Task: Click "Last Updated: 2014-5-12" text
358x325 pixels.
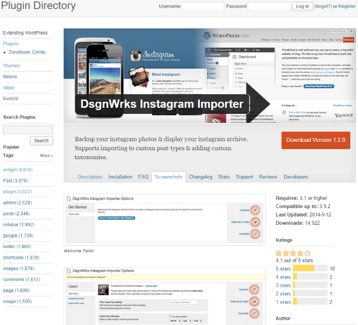Action: click(x=304, y=215)
